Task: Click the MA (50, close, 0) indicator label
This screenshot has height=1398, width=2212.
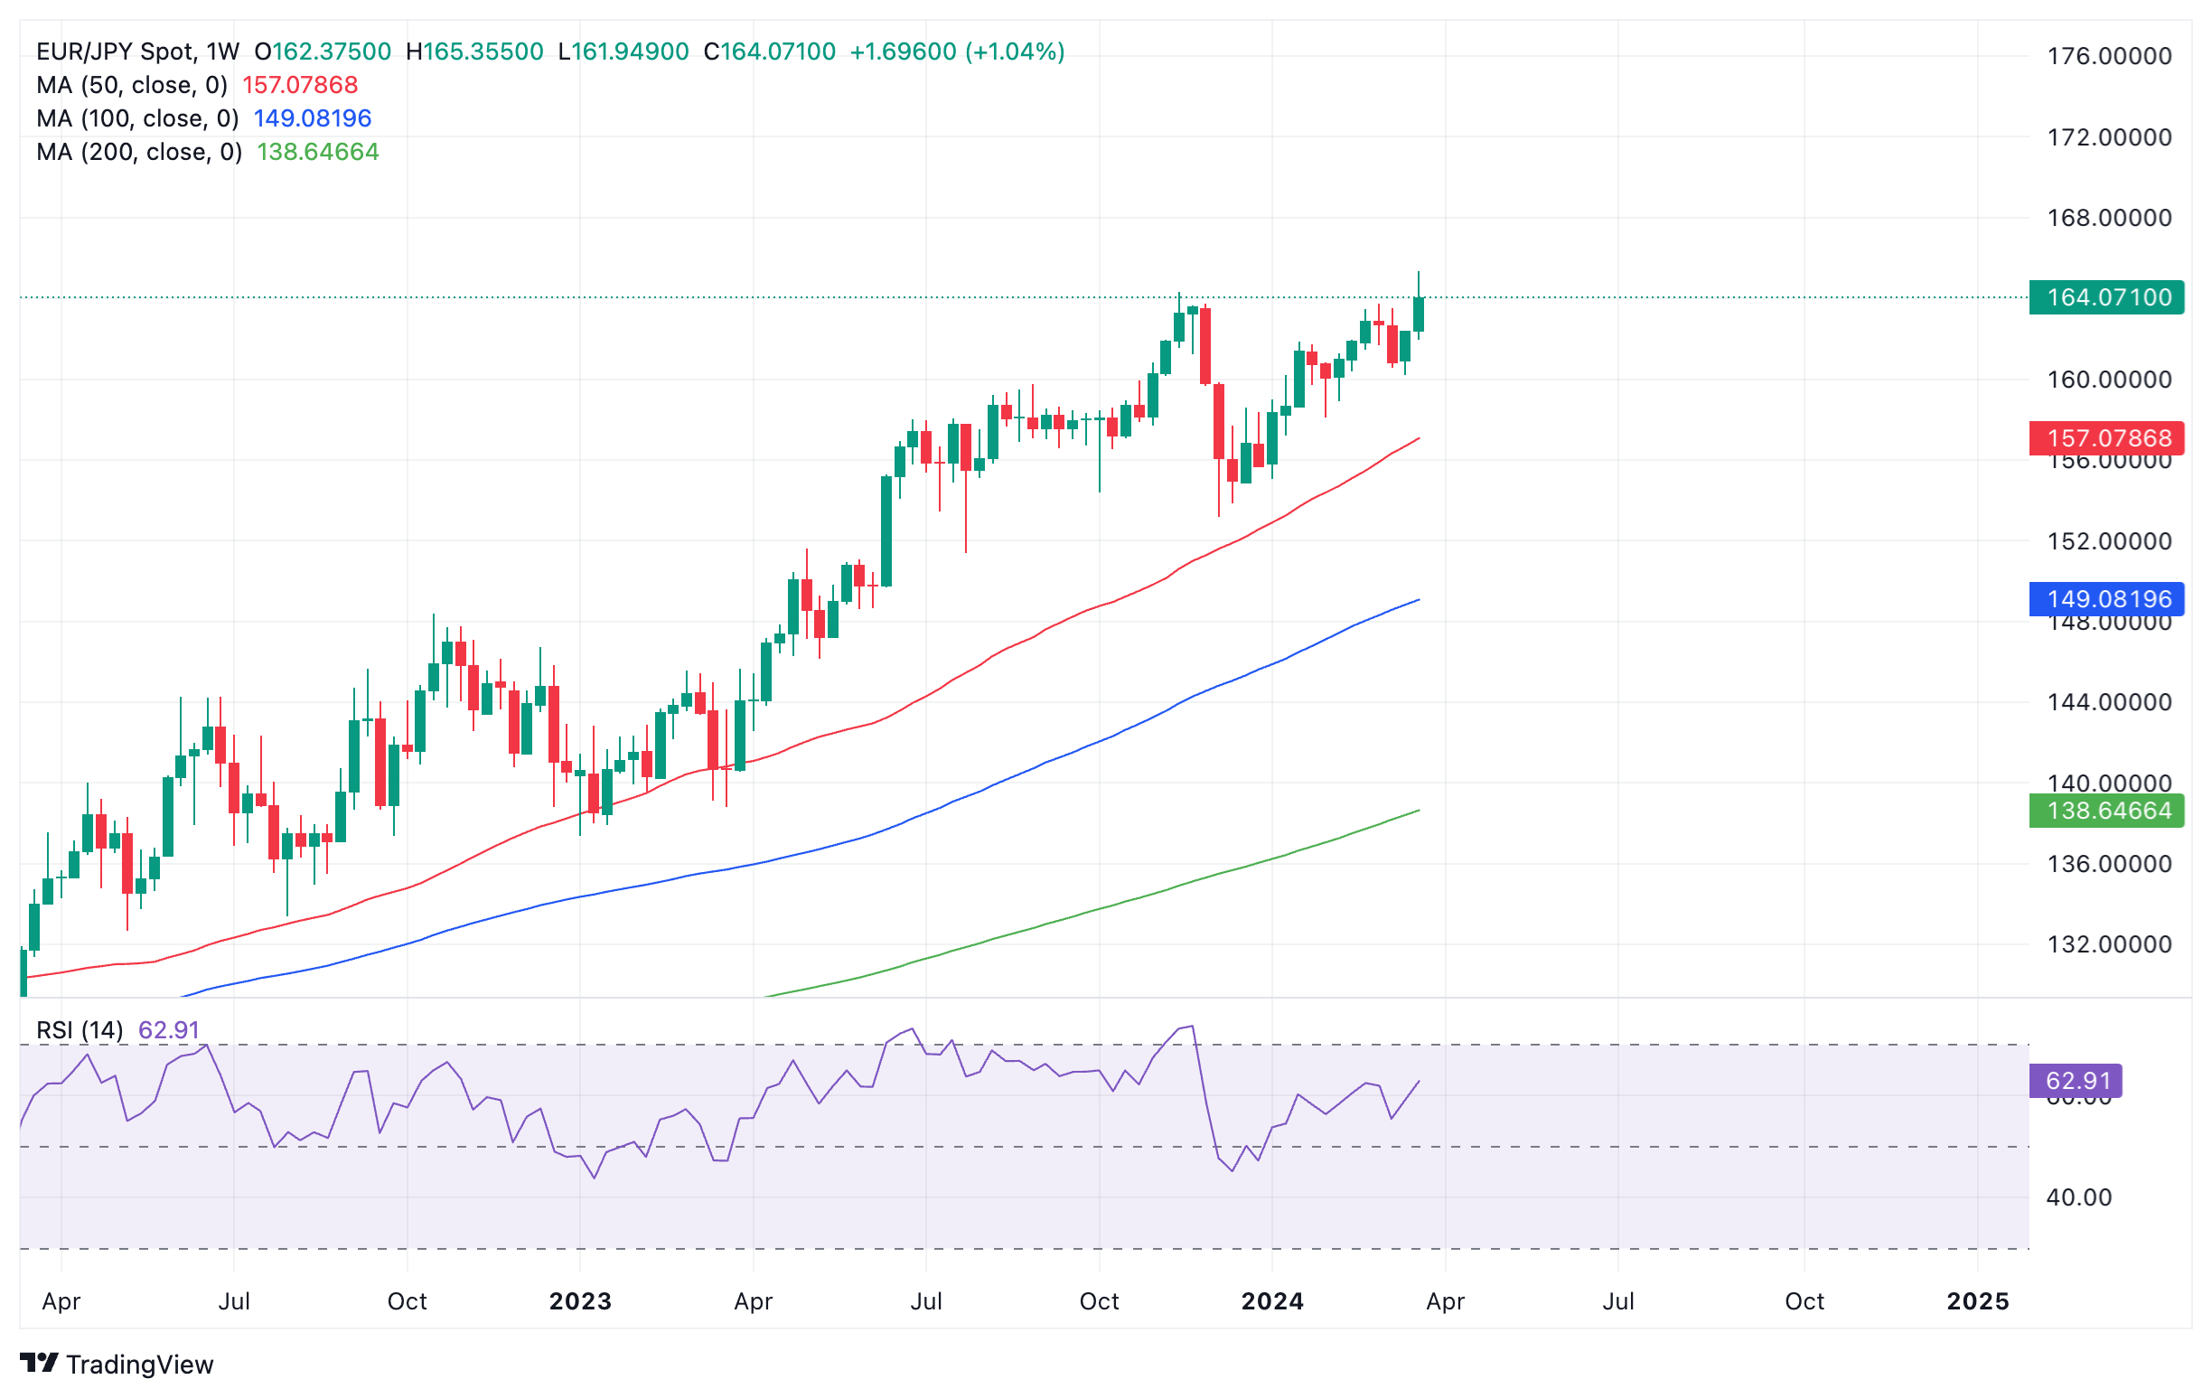Action: (131, 86)
